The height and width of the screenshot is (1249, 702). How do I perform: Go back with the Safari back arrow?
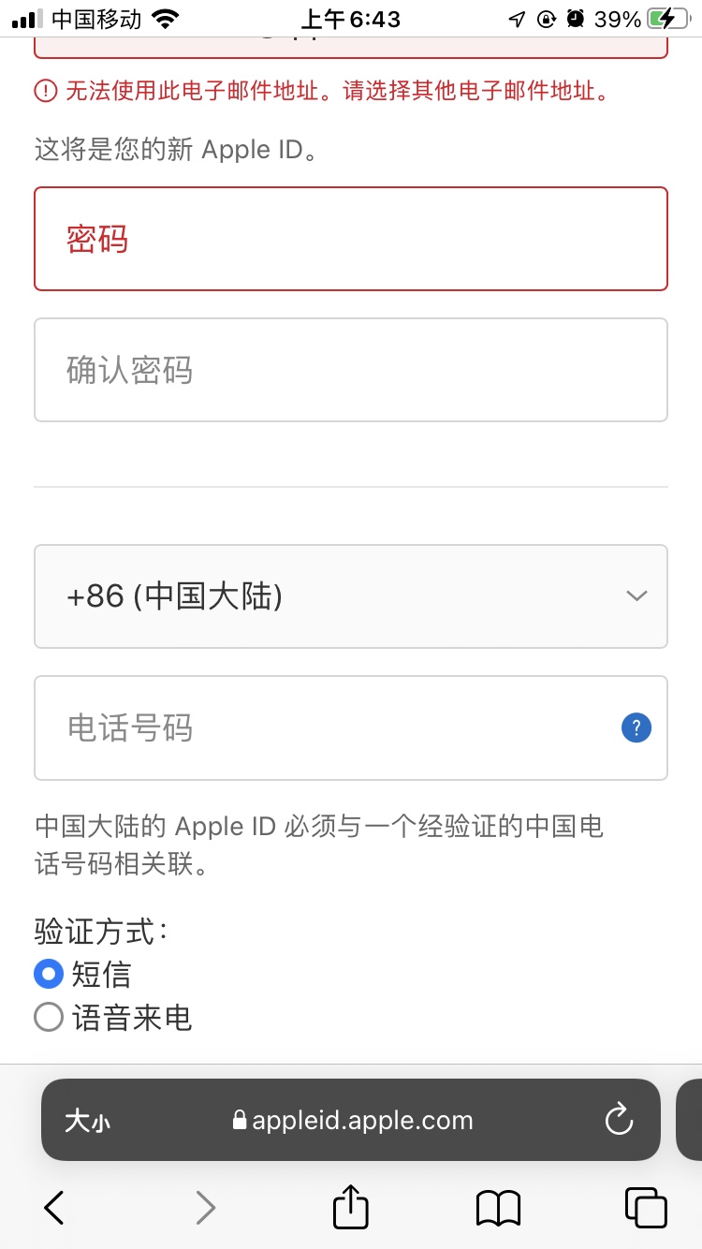(x=54, y=1208)
